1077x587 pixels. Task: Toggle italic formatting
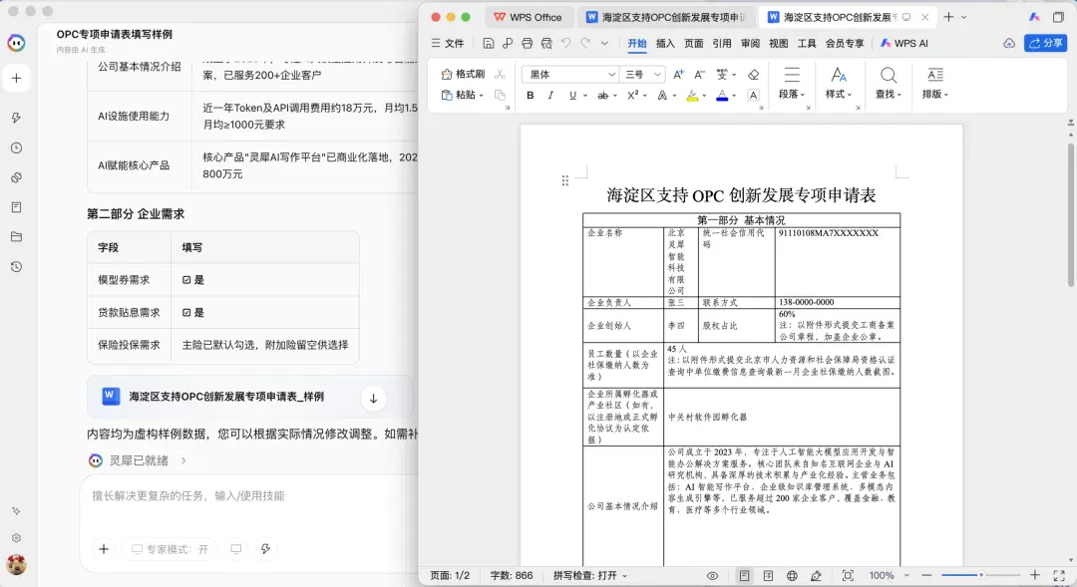click(x=550, y=96)
